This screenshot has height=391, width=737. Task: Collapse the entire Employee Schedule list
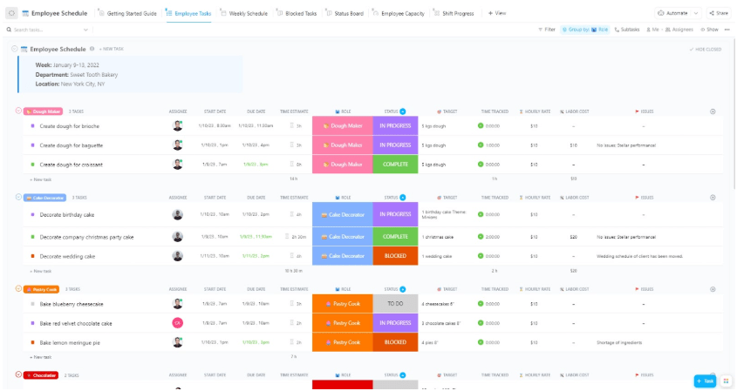tap(15, 49)
